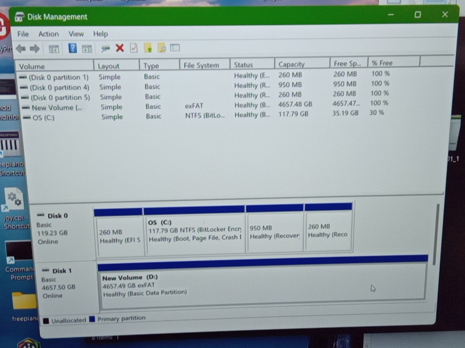The image size is (465, 348).
Task: Click the folder with magnifier toolbar icon
Action: [162, 48]
